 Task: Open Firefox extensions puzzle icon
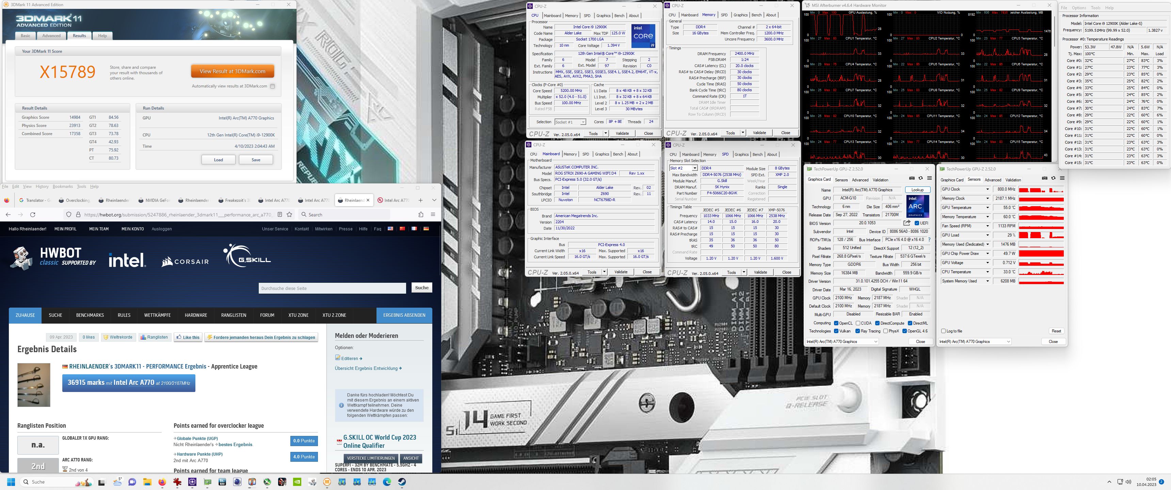[x=420, y=215]
